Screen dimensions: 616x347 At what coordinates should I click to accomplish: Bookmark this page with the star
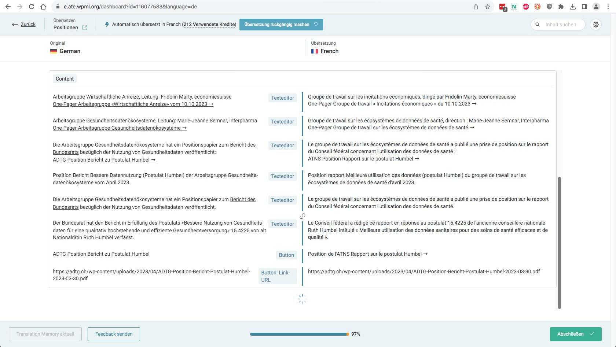[x=488, y=7]
